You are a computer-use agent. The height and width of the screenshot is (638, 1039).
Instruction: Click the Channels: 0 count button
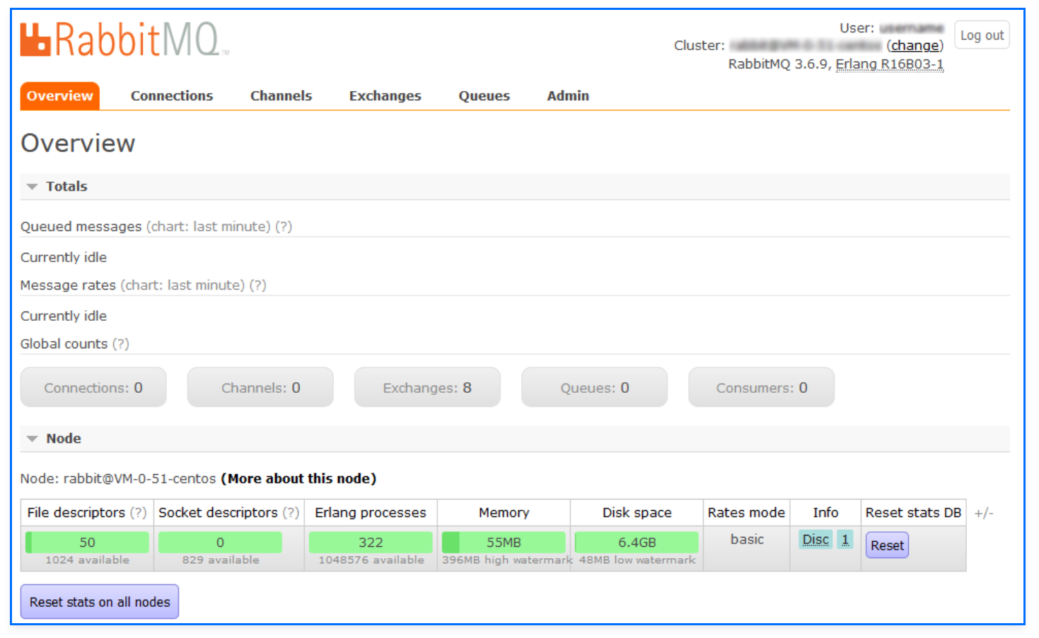point(260,387)
